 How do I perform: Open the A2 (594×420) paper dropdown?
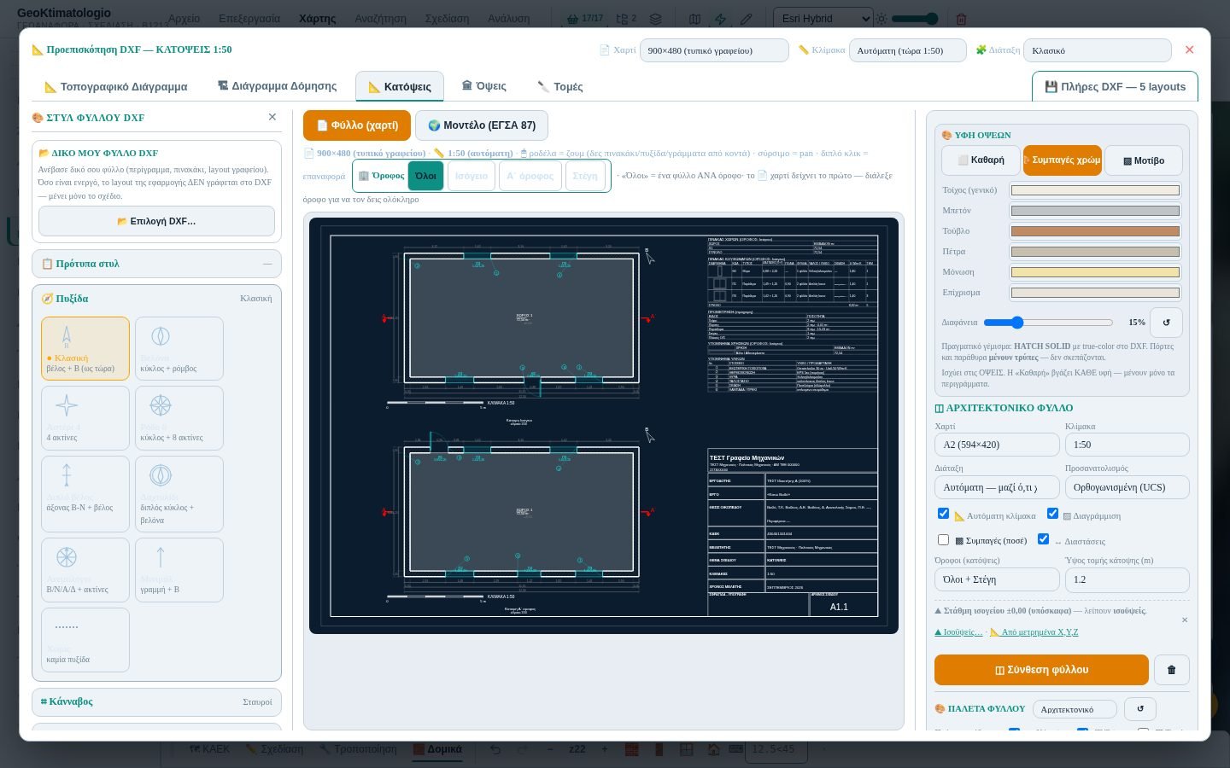[997, 445]
